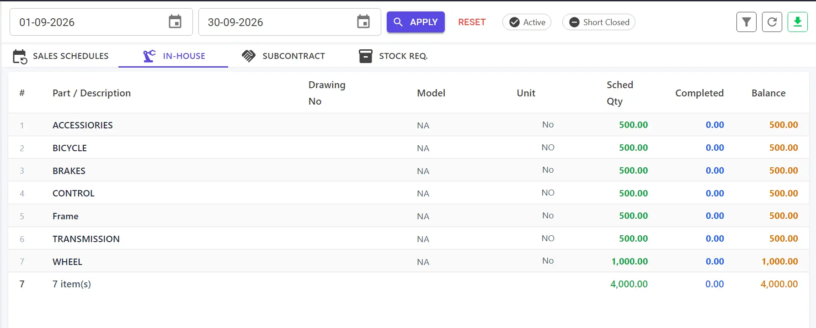Select the CONTROL part row

[409, 193]
